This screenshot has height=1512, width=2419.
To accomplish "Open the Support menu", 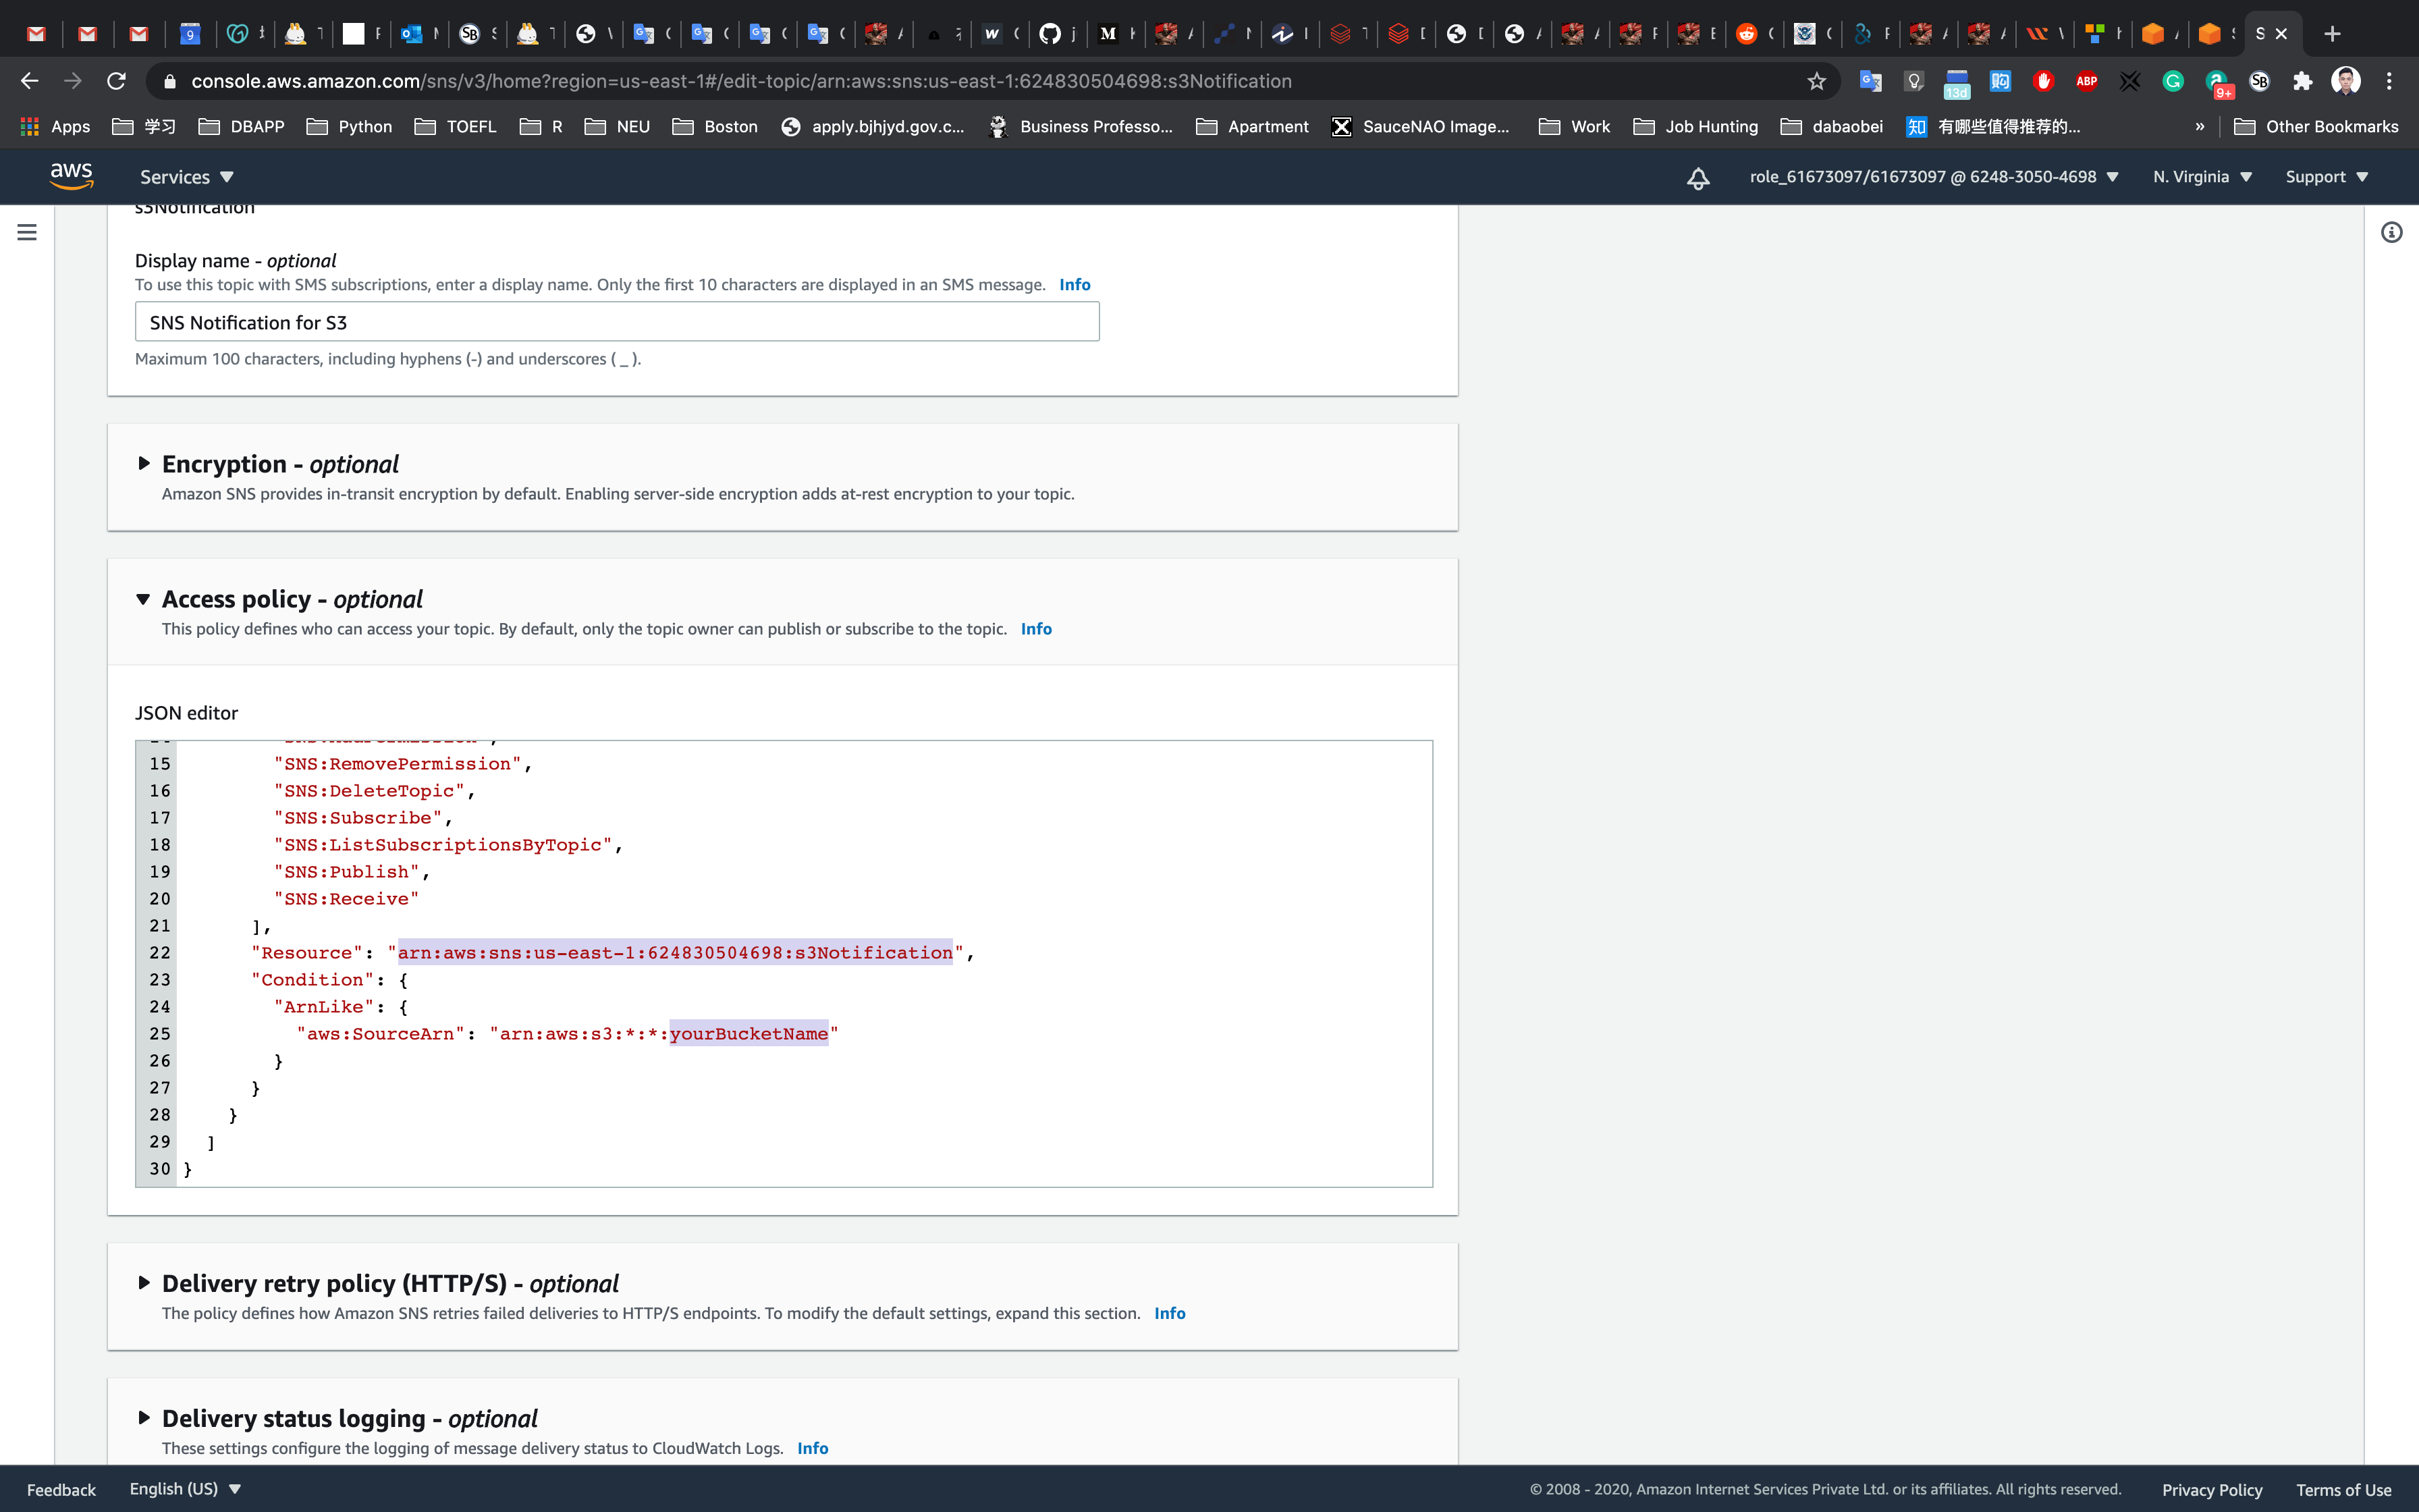I will point(2326,177).
